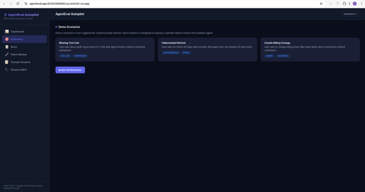Go forward using the browser forward arrow
Viewport: 365px width, 192px height.
point(11,4)
